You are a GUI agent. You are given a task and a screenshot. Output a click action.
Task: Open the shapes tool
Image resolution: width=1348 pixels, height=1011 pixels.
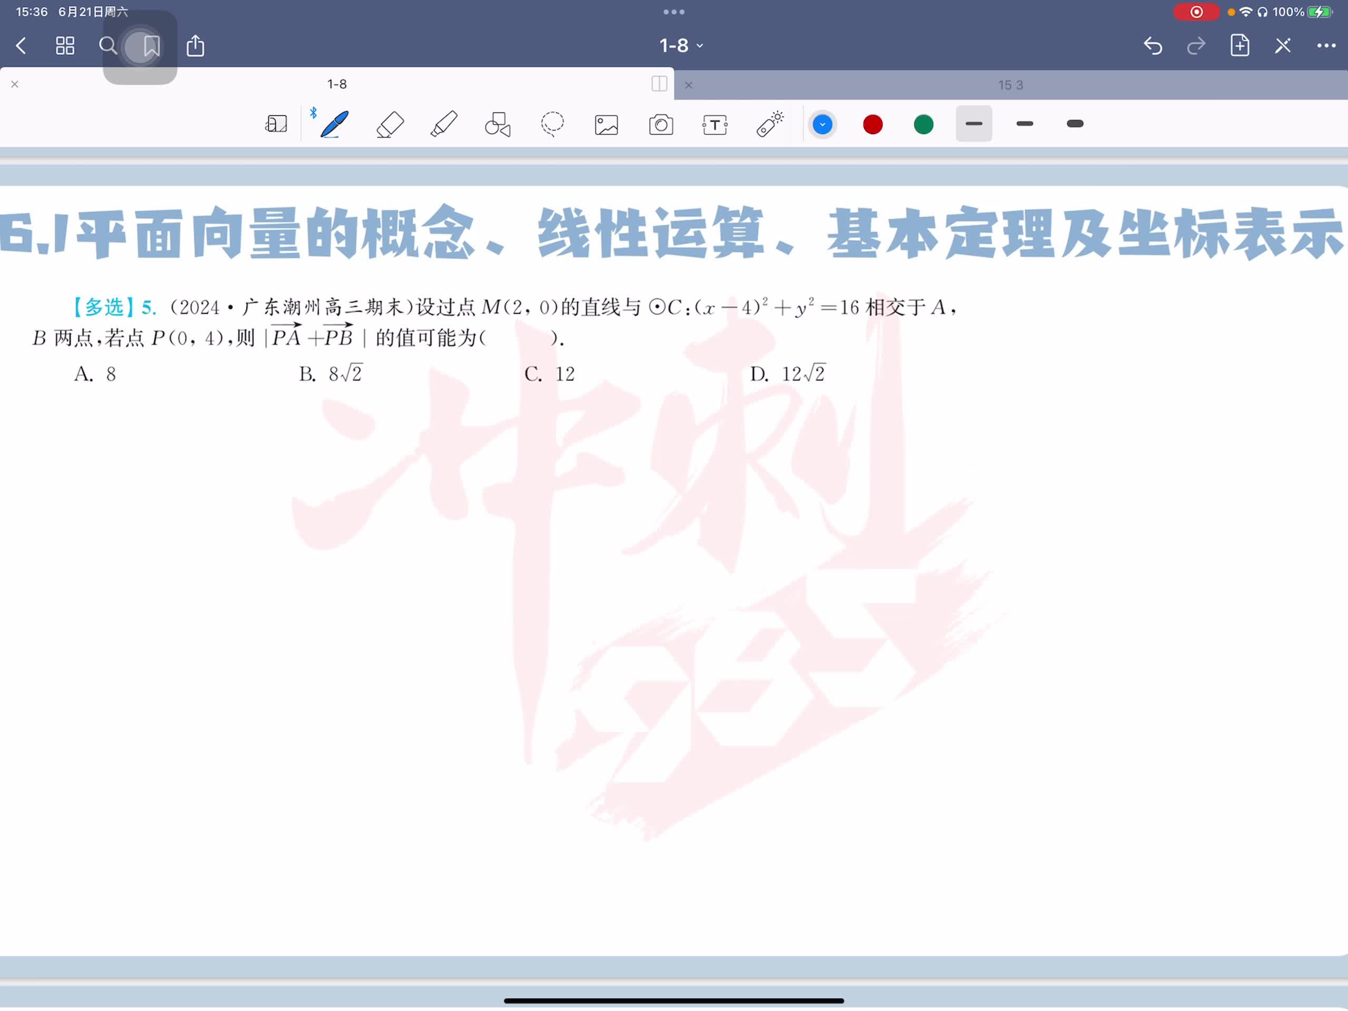[x=497, y=124]
